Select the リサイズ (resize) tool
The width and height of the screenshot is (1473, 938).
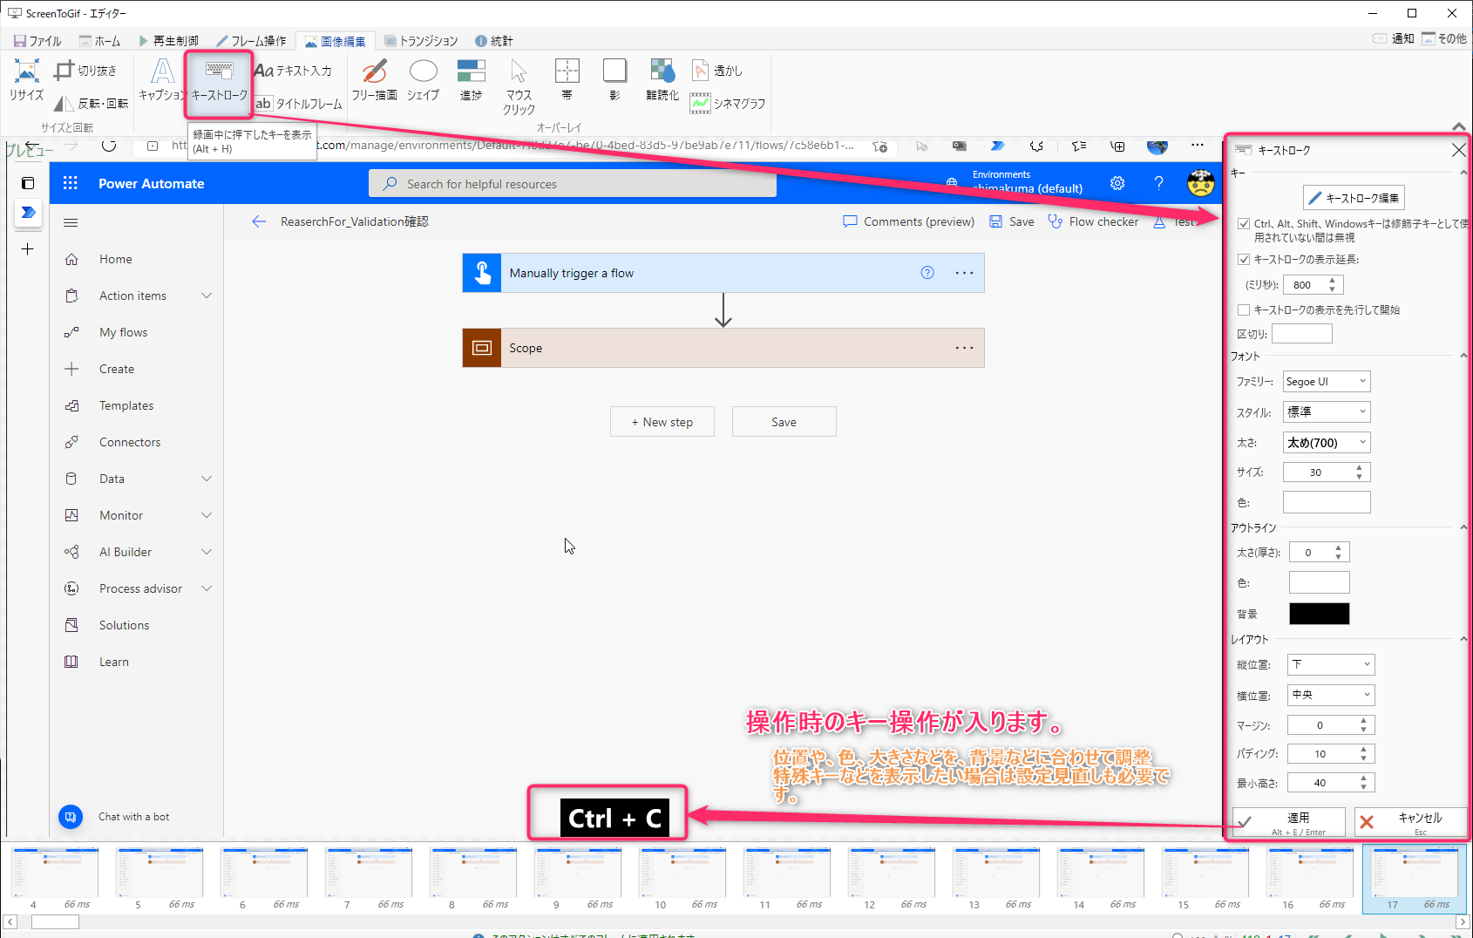point(27,80)
